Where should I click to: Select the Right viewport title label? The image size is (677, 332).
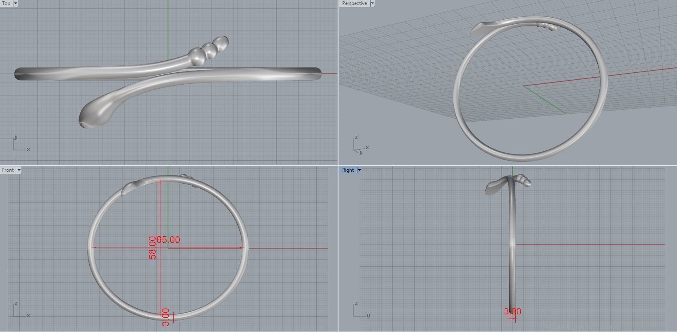tap(348, 170)
